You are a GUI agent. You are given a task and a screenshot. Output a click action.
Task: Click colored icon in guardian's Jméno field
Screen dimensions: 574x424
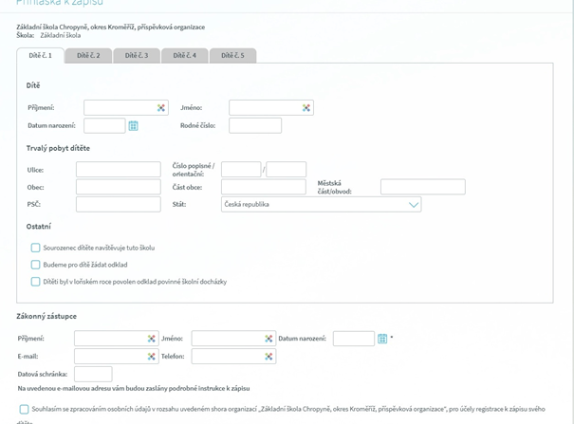point(268,339)
